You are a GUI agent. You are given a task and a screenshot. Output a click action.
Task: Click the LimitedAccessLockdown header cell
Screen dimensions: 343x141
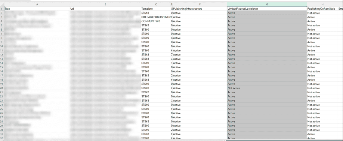[x=267, y=9]
